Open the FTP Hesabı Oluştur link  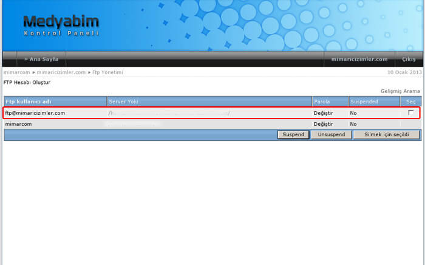[x=27, y=81]
